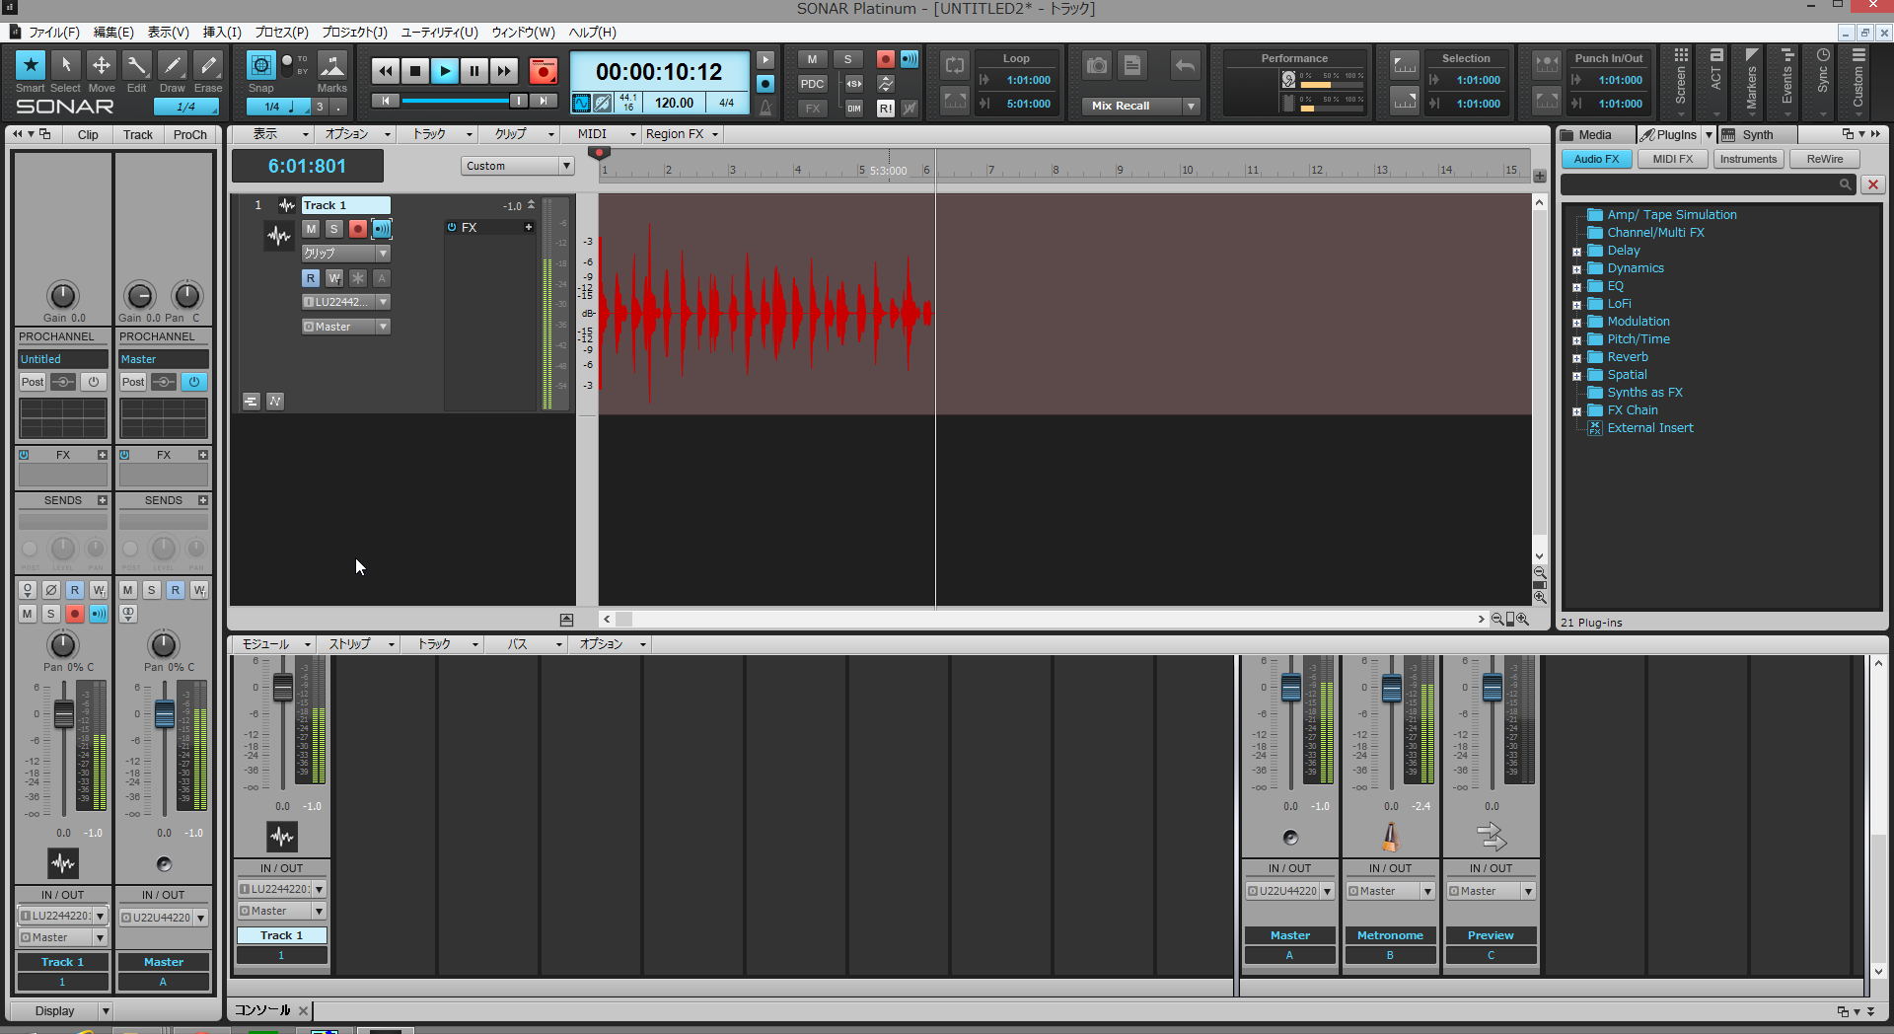Open the ヘルプ(H) menu

[593, 33]
